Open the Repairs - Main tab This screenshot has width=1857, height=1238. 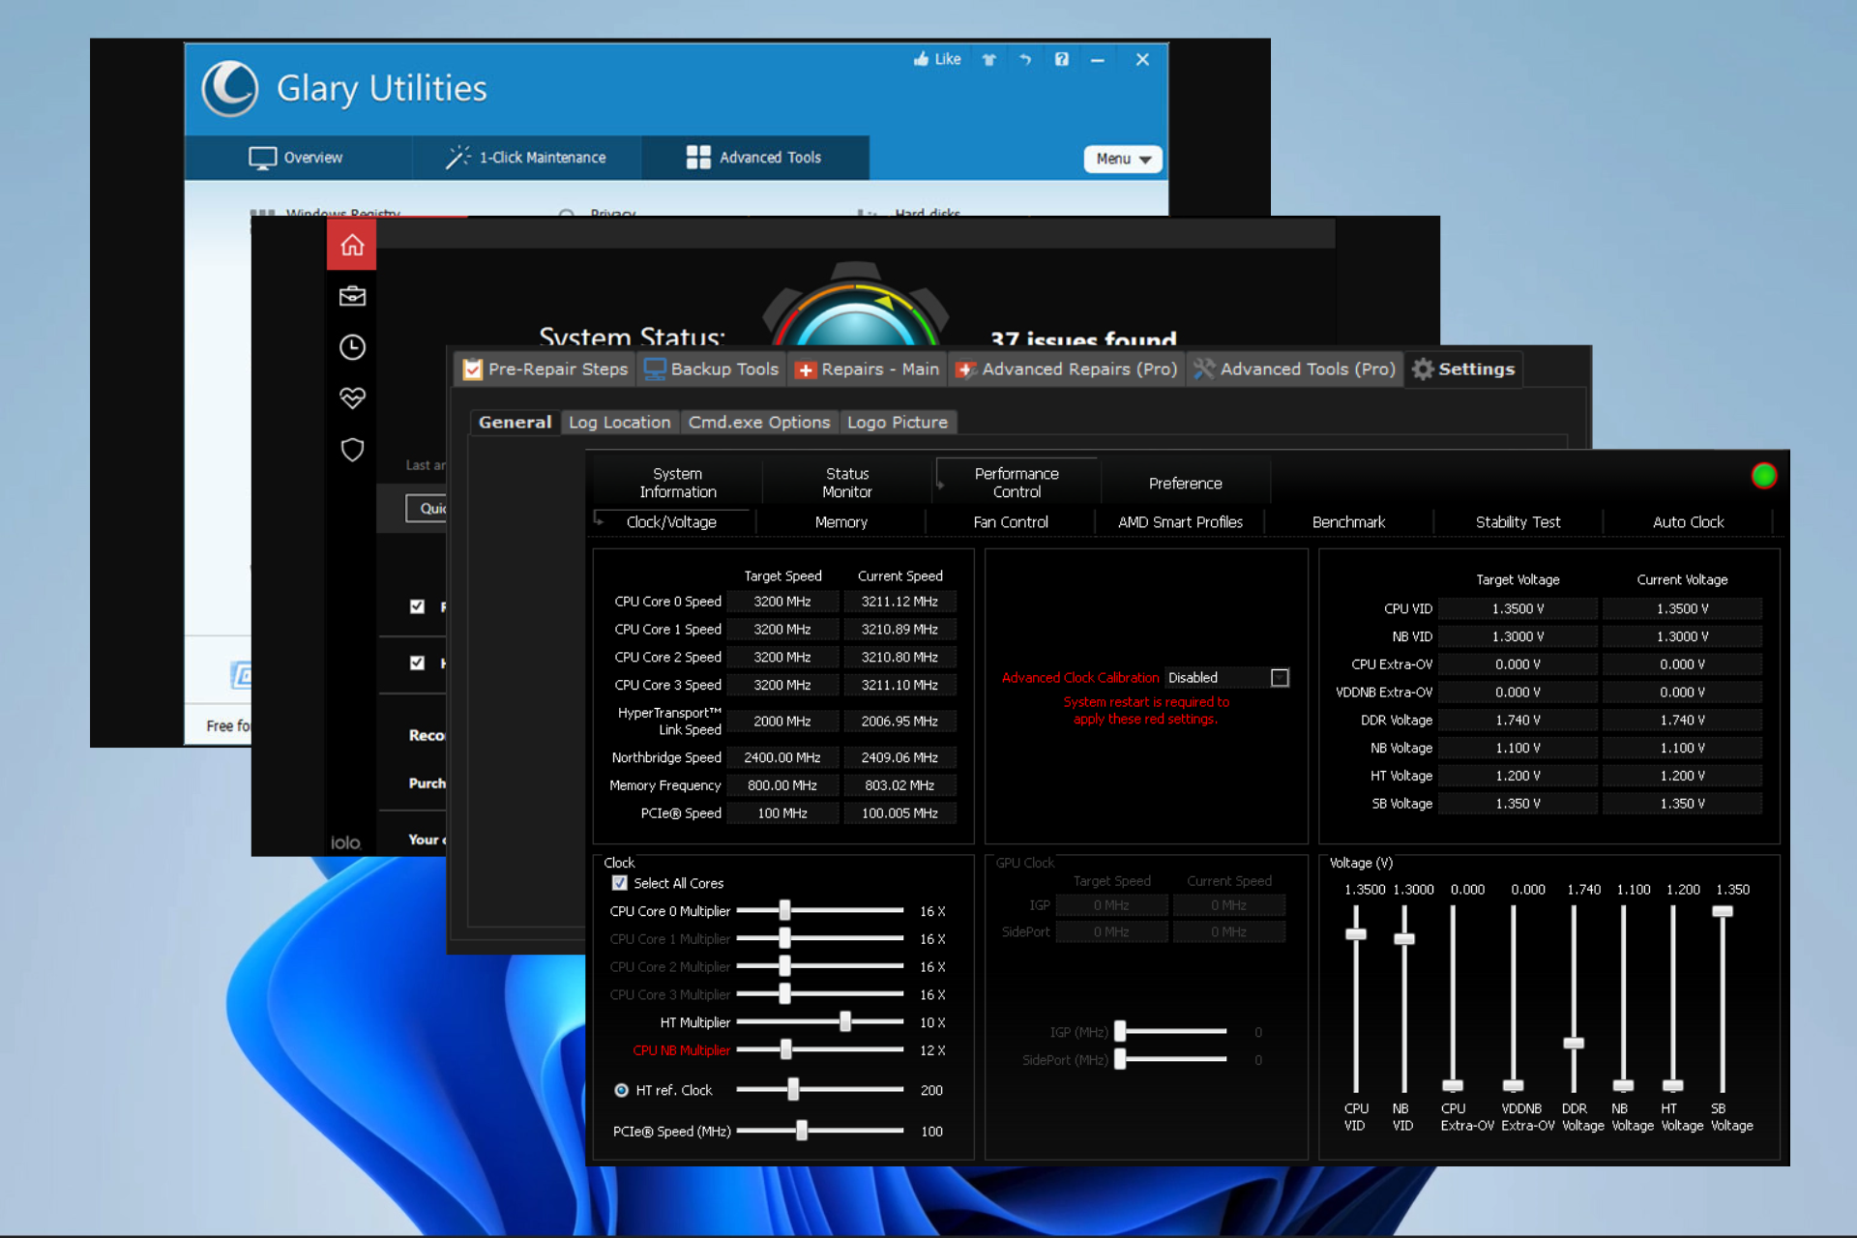[x=867, y=369]
